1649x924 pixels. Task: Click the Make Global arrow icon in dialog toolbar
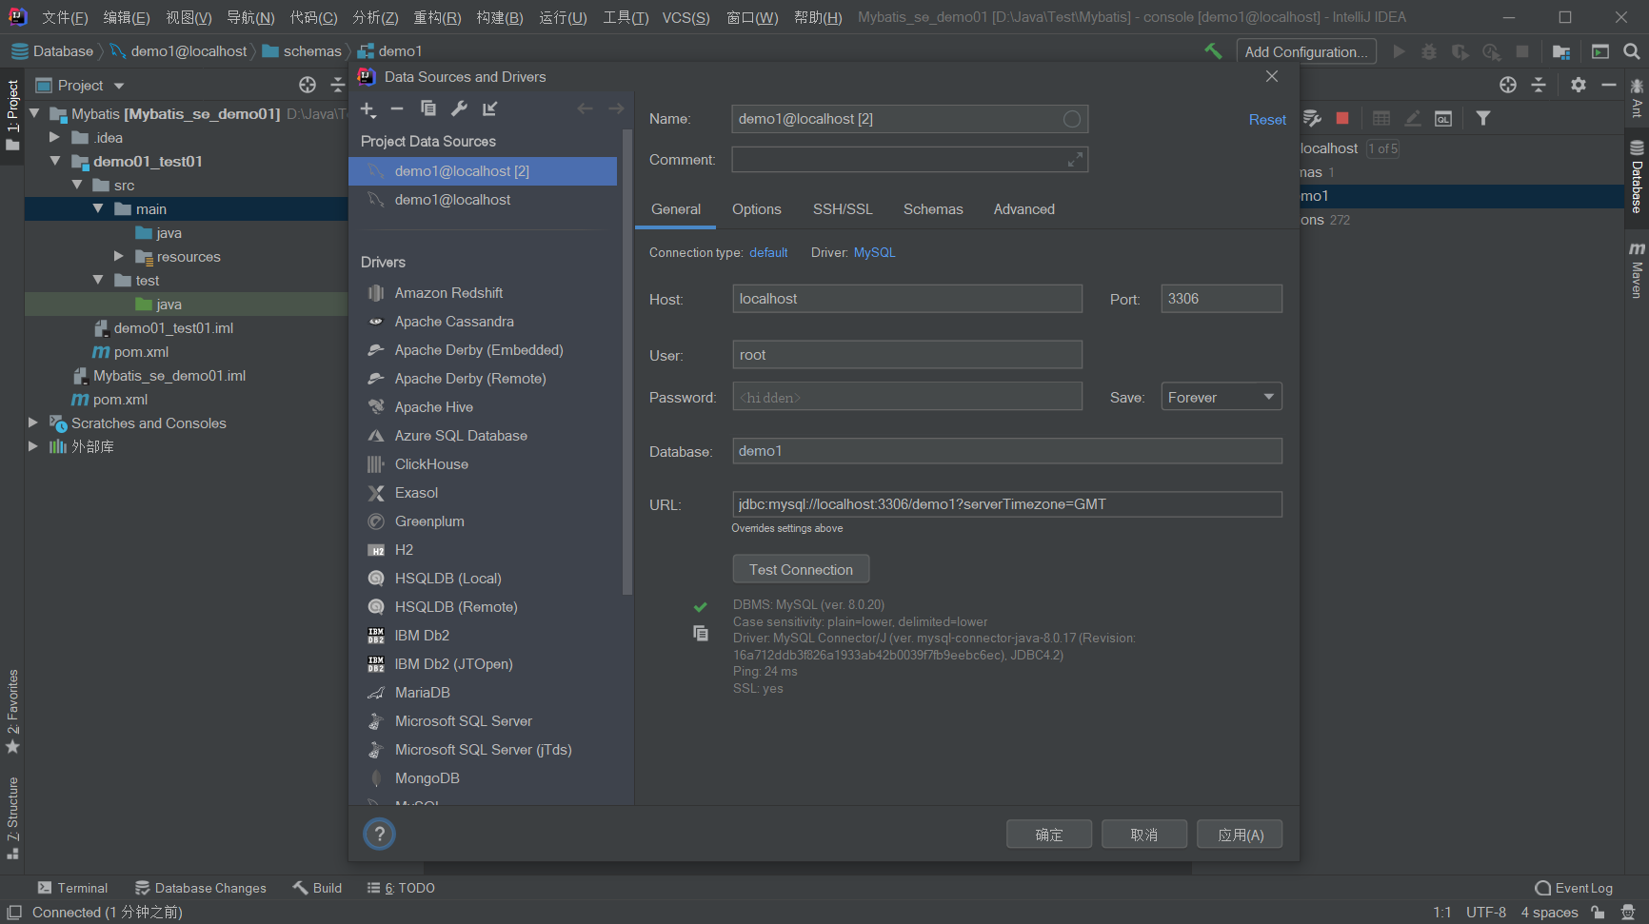click(489, 109)
